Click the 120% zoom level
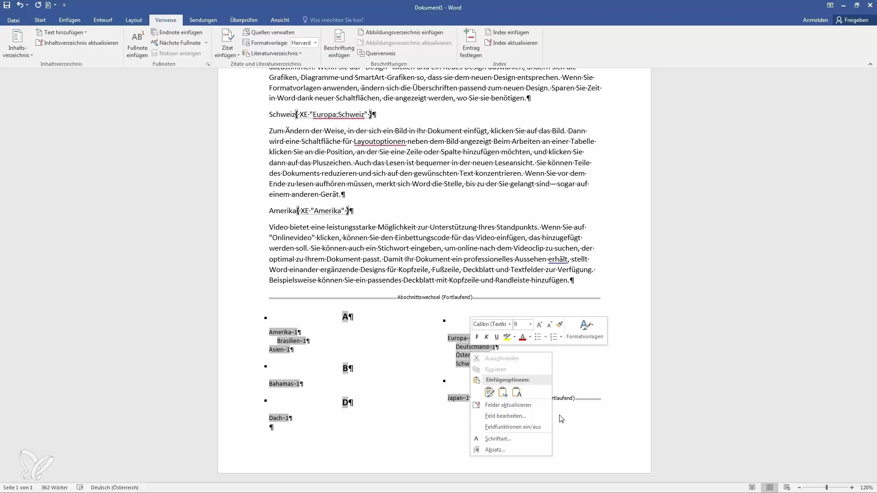Image resolution: width=877 pixels, height=493 pixels. click(866, 488)
